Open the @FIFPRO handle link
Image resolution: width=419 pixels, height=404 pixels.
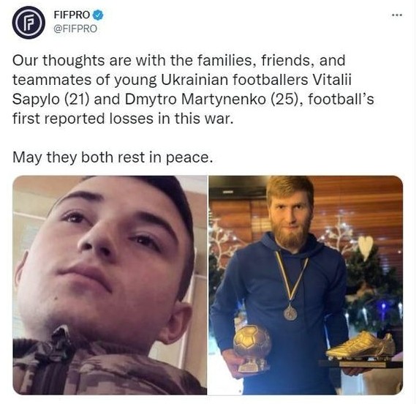coord(75,29)
